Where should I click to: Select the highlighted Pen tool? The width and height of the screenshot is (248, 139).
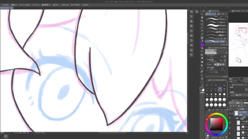202,38
